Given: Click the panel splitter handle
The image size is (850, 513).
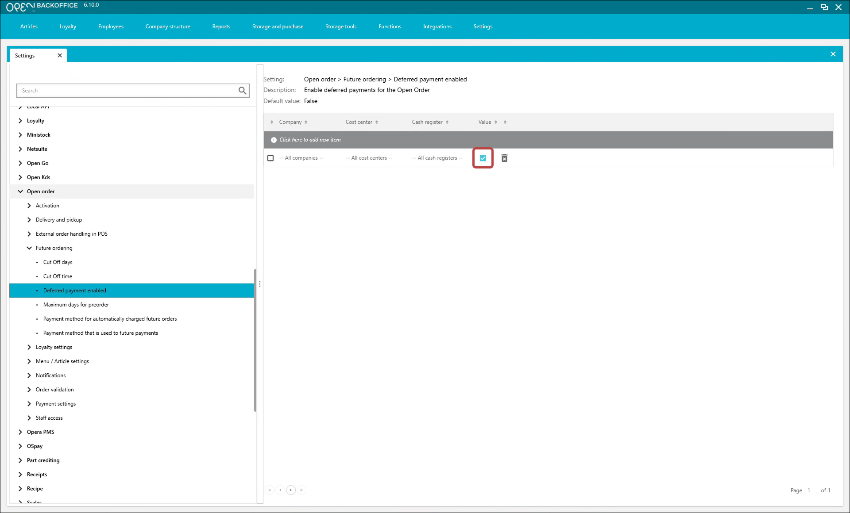Looking at the screenshot, I should (260, 284).
